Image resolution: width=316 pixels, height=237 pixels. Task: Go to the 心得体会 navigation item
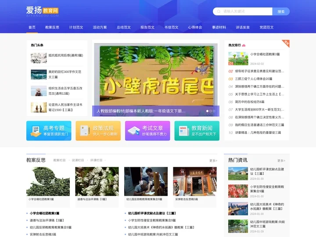tap(195, 27)
